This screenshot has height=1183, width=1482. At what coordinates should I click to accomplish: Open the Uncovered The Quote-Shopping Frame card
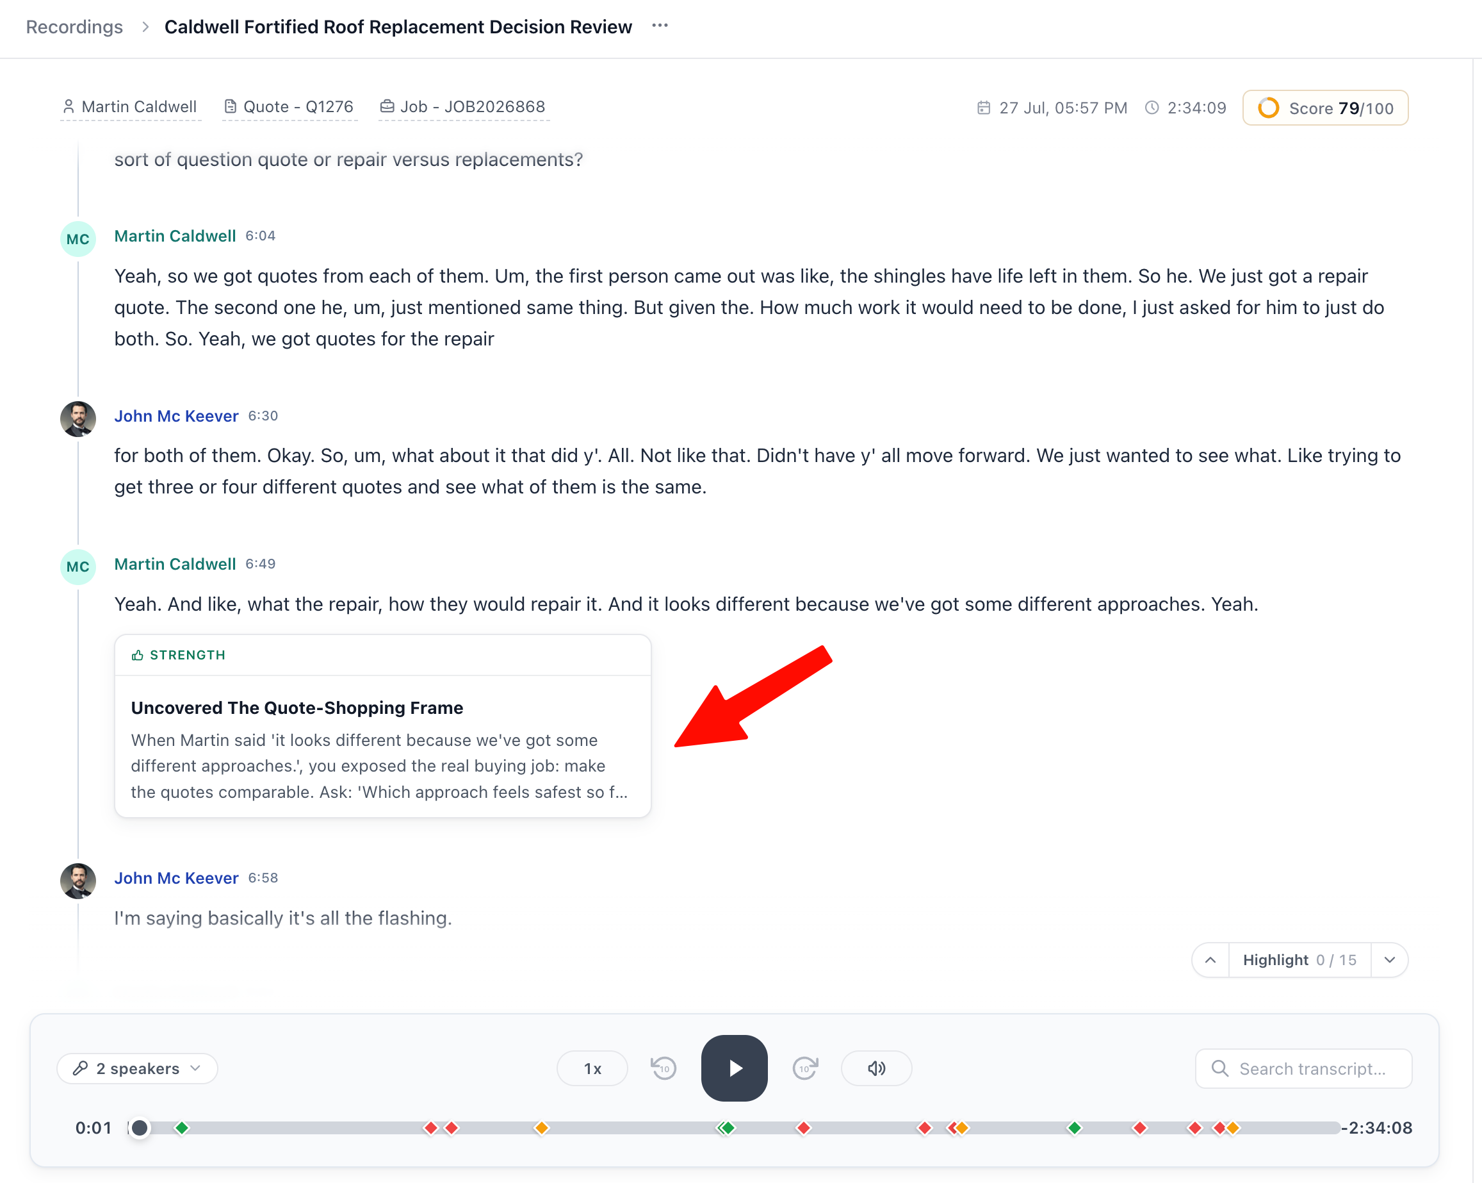coord(383,725)
